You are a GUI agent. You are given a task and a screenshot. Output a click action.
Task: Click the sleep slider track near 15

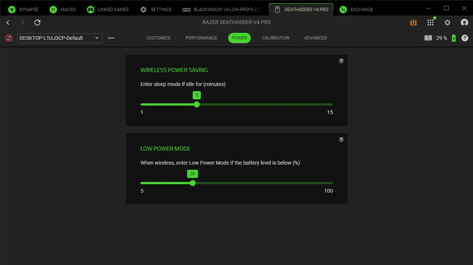[330, 104]
